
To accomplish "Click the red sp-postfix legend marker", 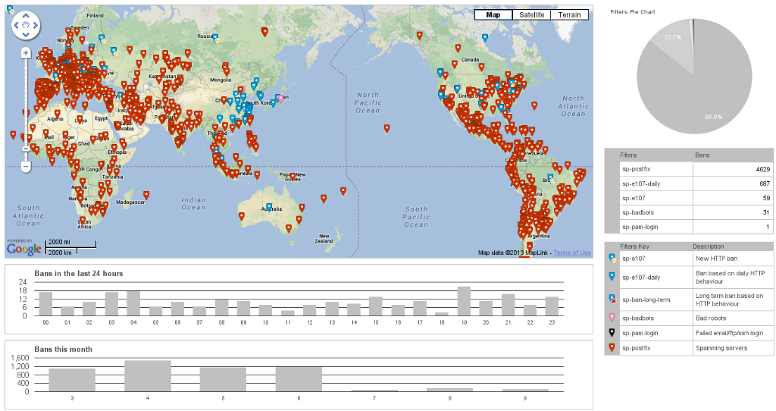I will (612, 349).
